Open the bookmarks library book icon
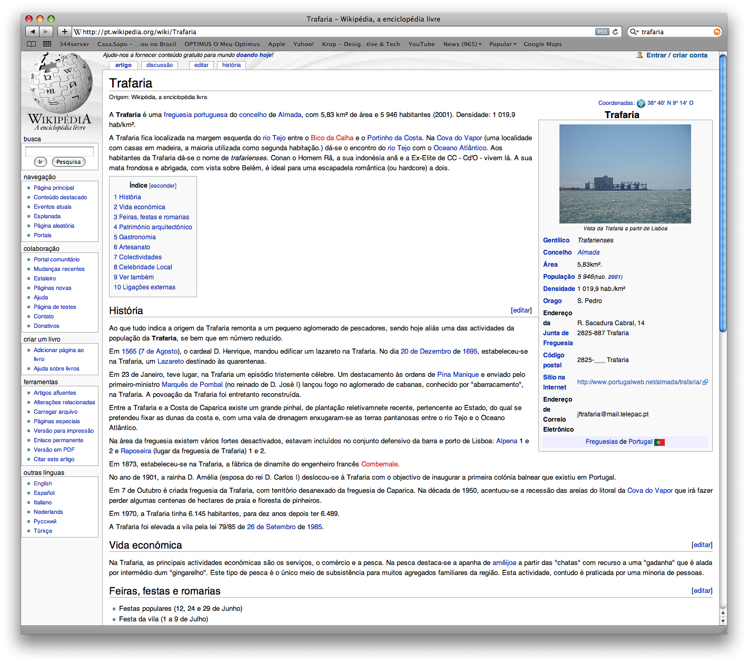The height and width of the screenshot is (663, 748). click(32, 44)
